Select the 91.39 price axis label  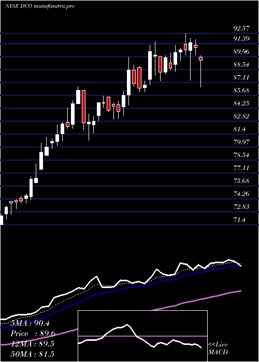241,39
